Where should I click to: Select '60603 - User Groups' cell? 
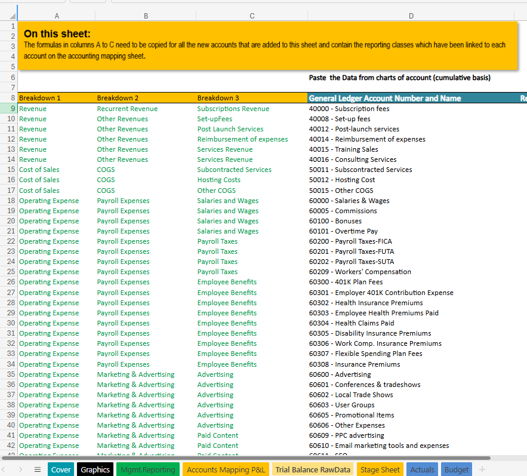tap(411, 405)
